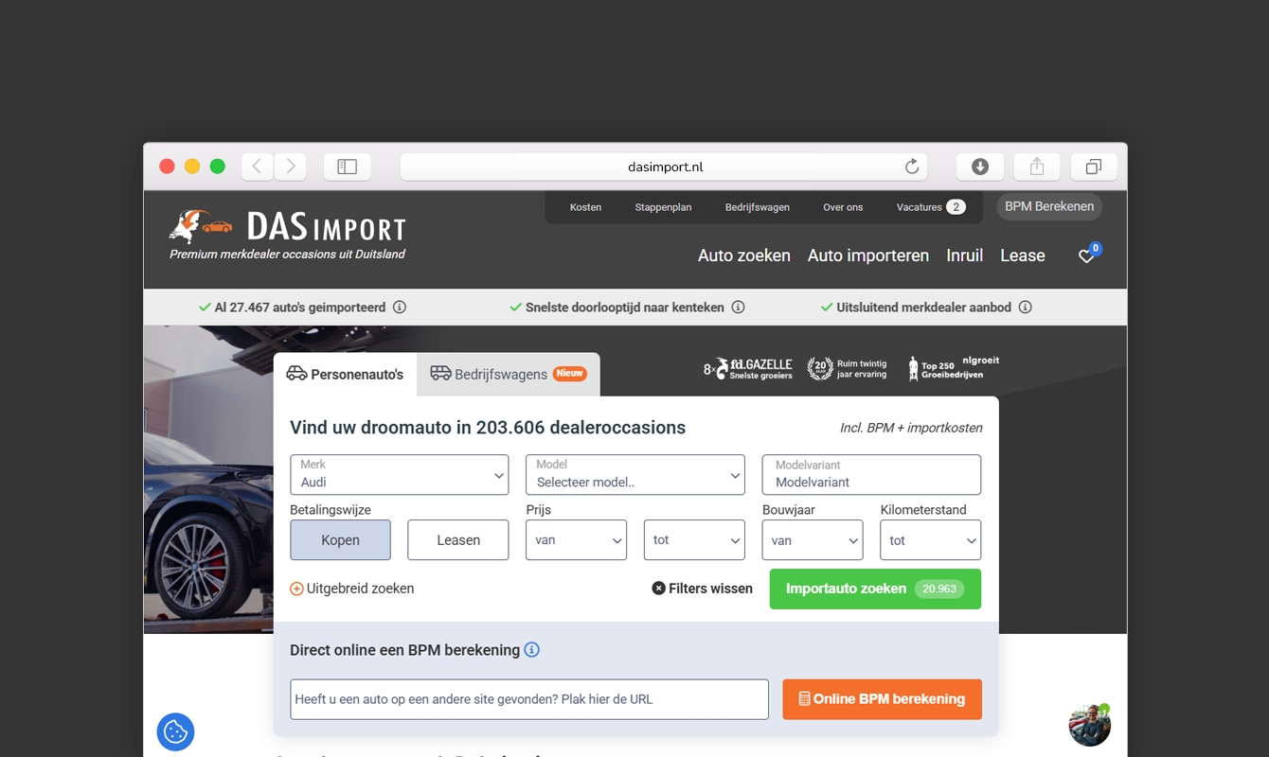1269x757 pixels.
Task: Open the cookie settings icon
Action: [x=175, y=731]
